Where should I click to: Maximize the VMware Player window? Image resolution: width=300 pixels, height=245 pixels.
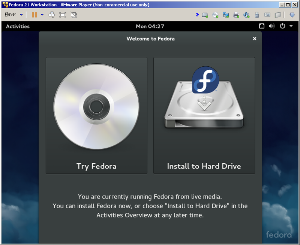288,5
